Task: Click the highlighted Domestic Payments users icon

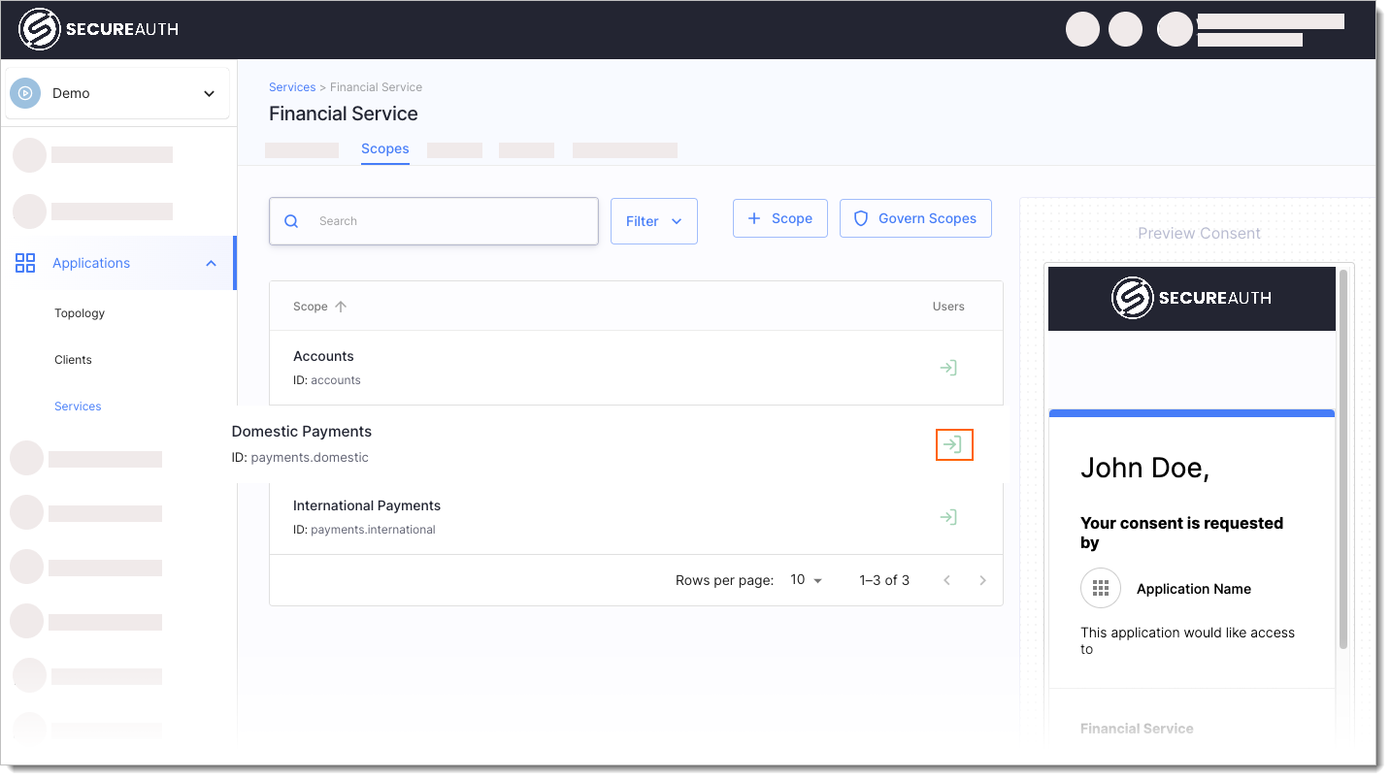Action: [953, 444]
